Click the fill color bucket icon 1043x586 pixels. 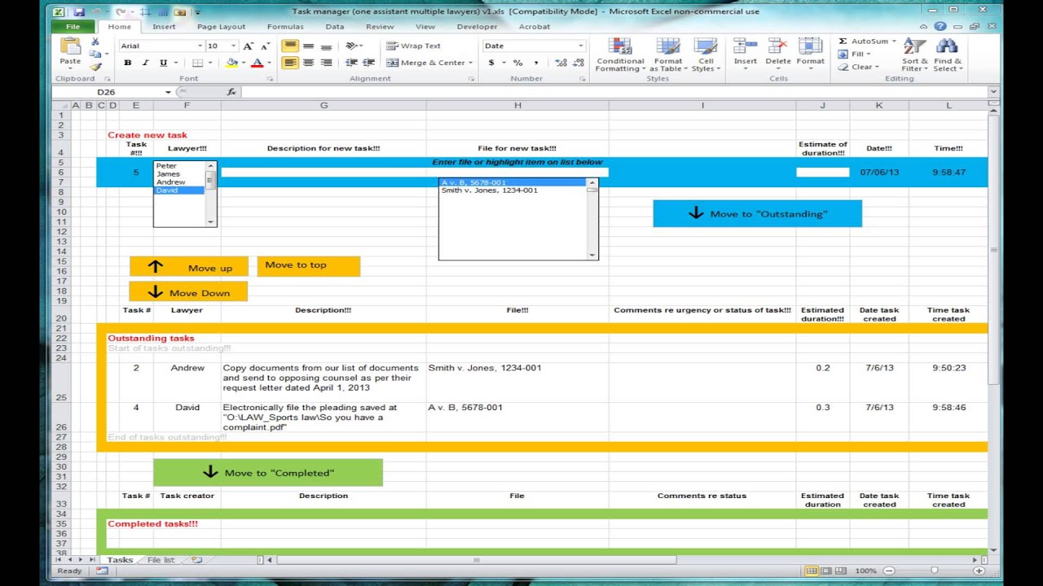(x=231, y=63)
